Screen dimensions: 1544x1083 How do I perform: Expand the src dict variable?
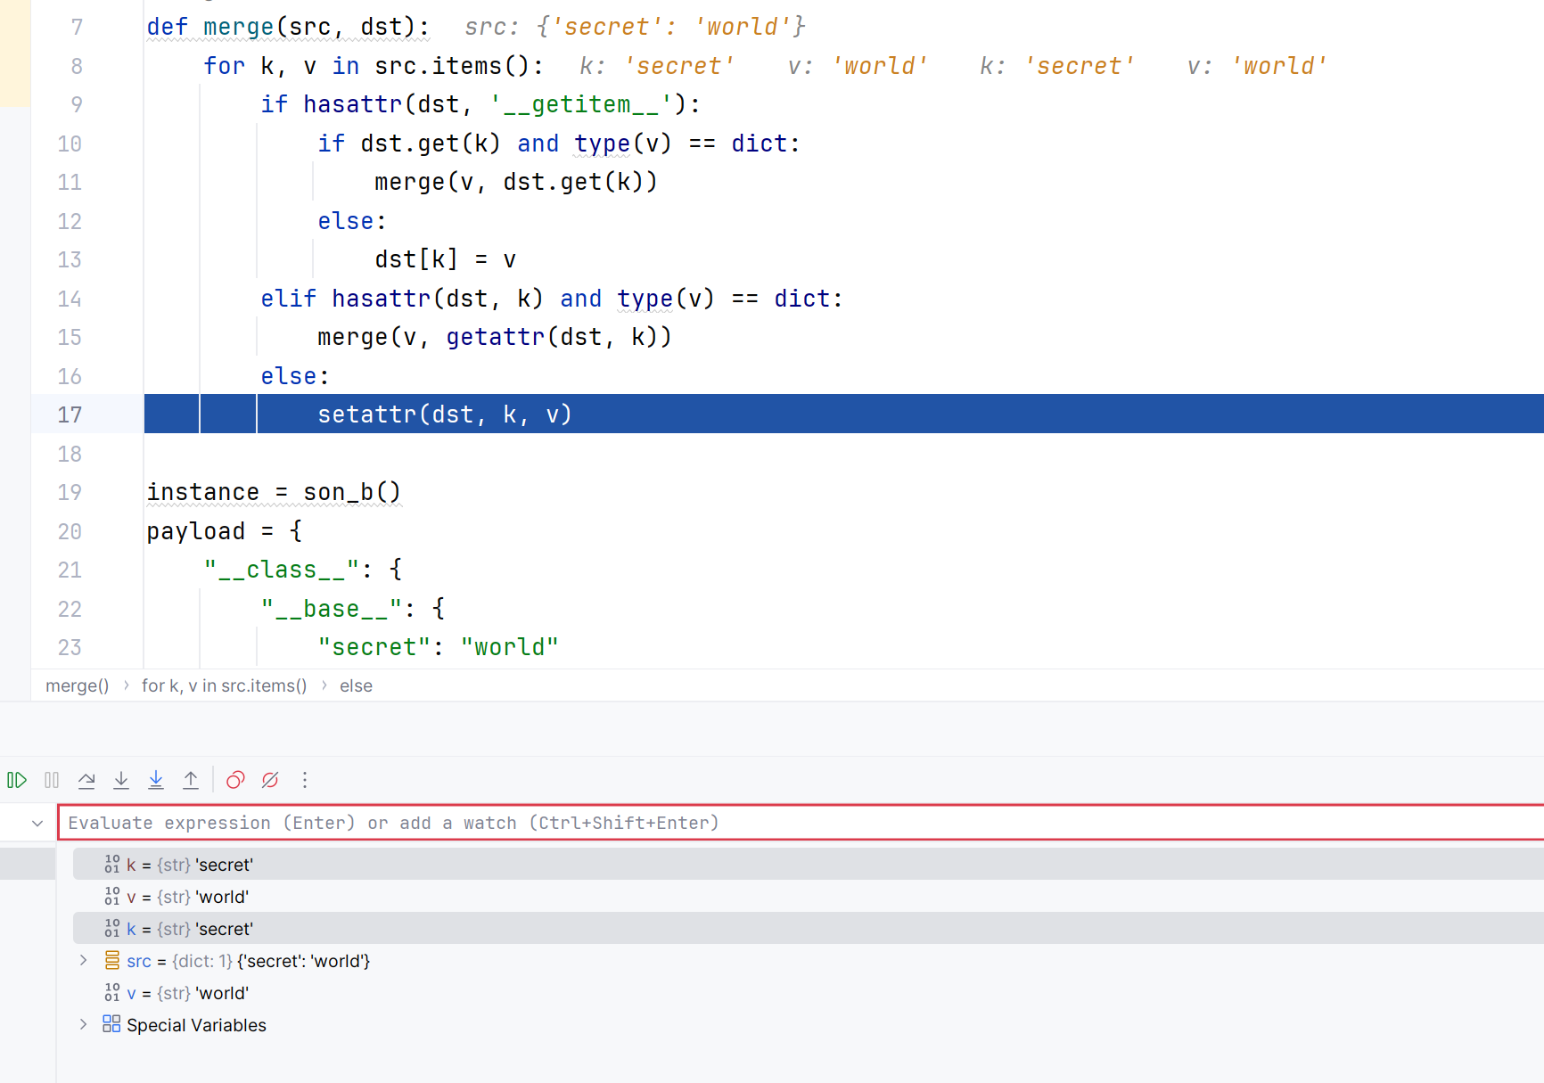(83, 961)
